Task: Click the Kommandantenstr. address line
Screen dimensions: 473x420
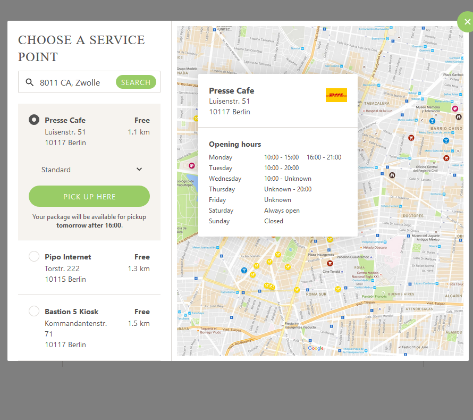Action: [75, 329]
